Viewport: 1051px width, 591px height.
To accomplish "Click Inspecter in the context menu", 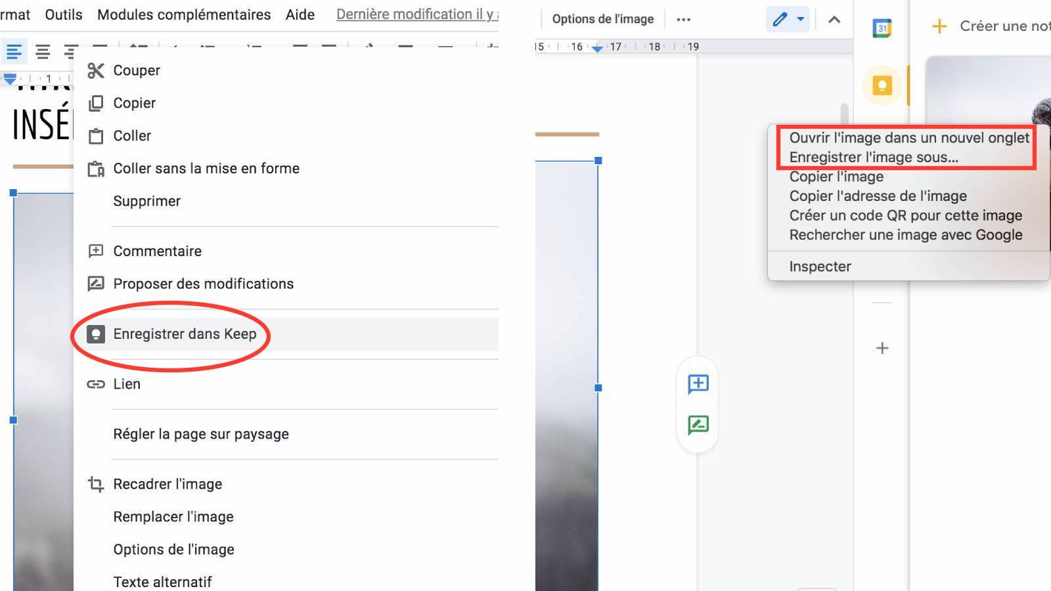I will (x=820, y=266).
